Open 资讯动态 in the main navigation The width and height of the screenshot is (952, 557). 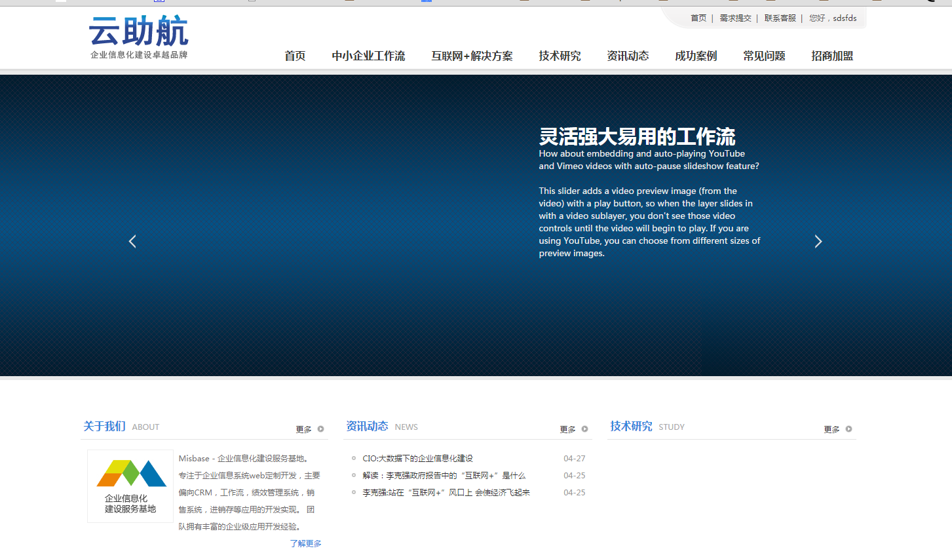628,56
